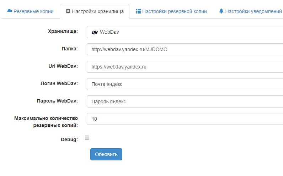Enable the Debug checkbox

(87, 138)
